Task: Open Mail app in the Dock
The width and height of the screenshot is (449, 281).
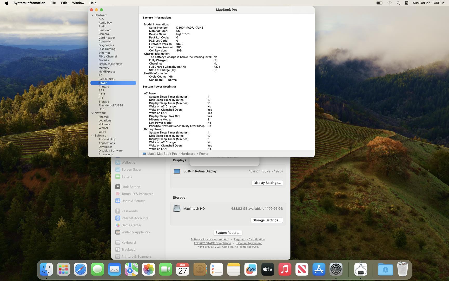Action: [x=114, y=269]
